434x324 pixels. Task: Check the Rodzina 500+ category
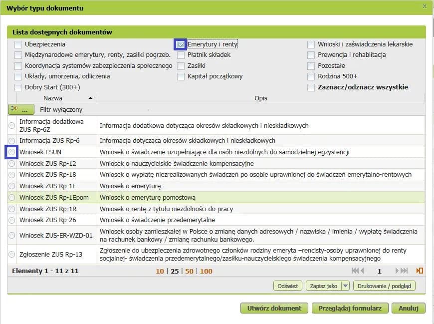coord(311,76)
